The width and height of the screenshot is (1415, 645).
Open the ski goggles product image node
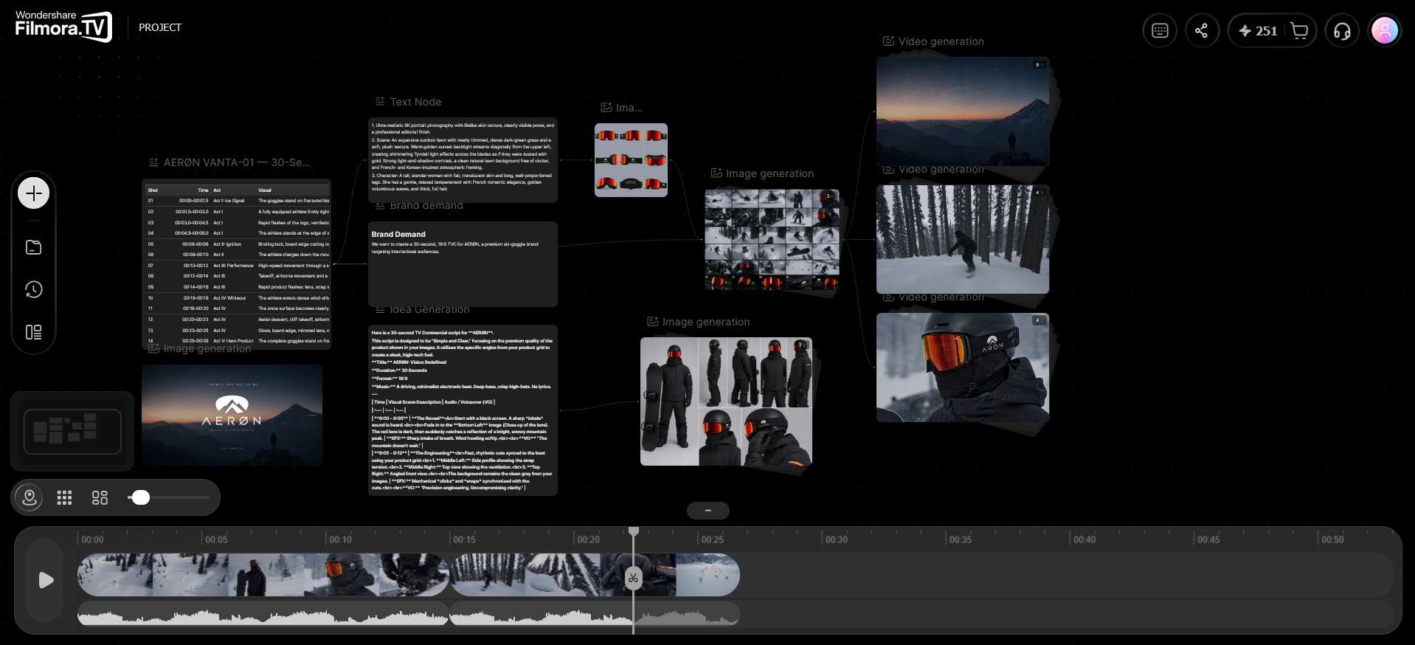click(631, 160)
